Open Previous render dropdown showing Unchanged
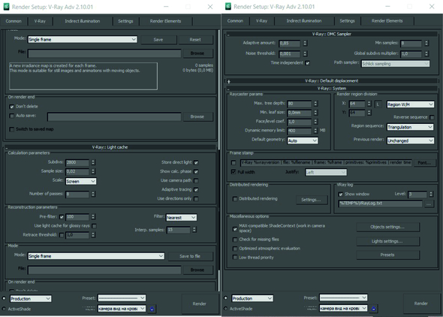 410,140
